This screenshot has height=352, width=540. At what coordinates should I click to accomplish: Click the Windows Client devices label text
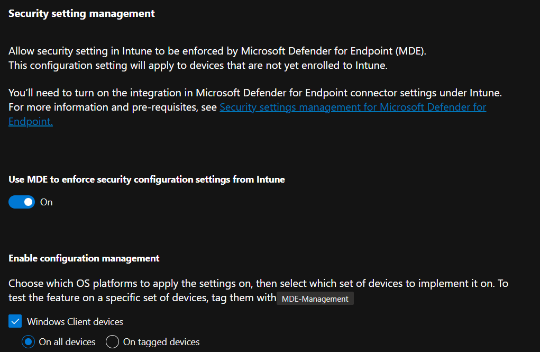[75, 322]
